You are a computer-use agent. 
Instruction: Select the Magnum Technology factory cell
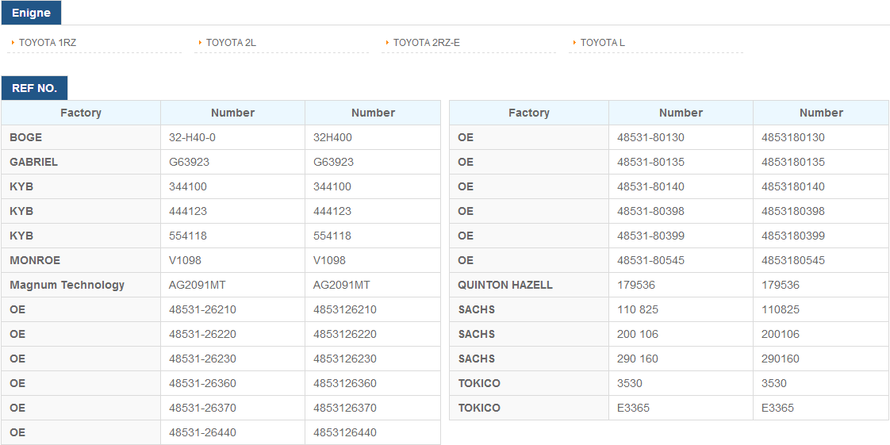[x=81, y=285]
